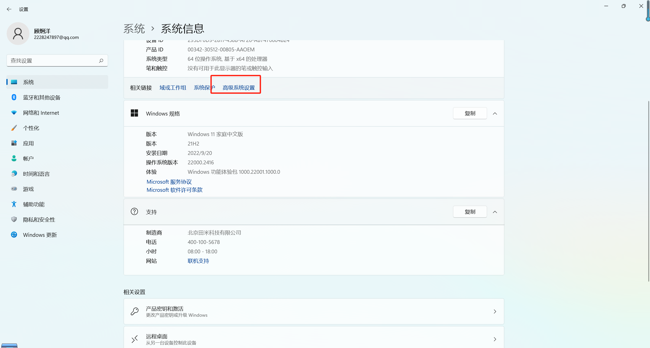Click the 查找设置 search field

[x=57, y=61]
